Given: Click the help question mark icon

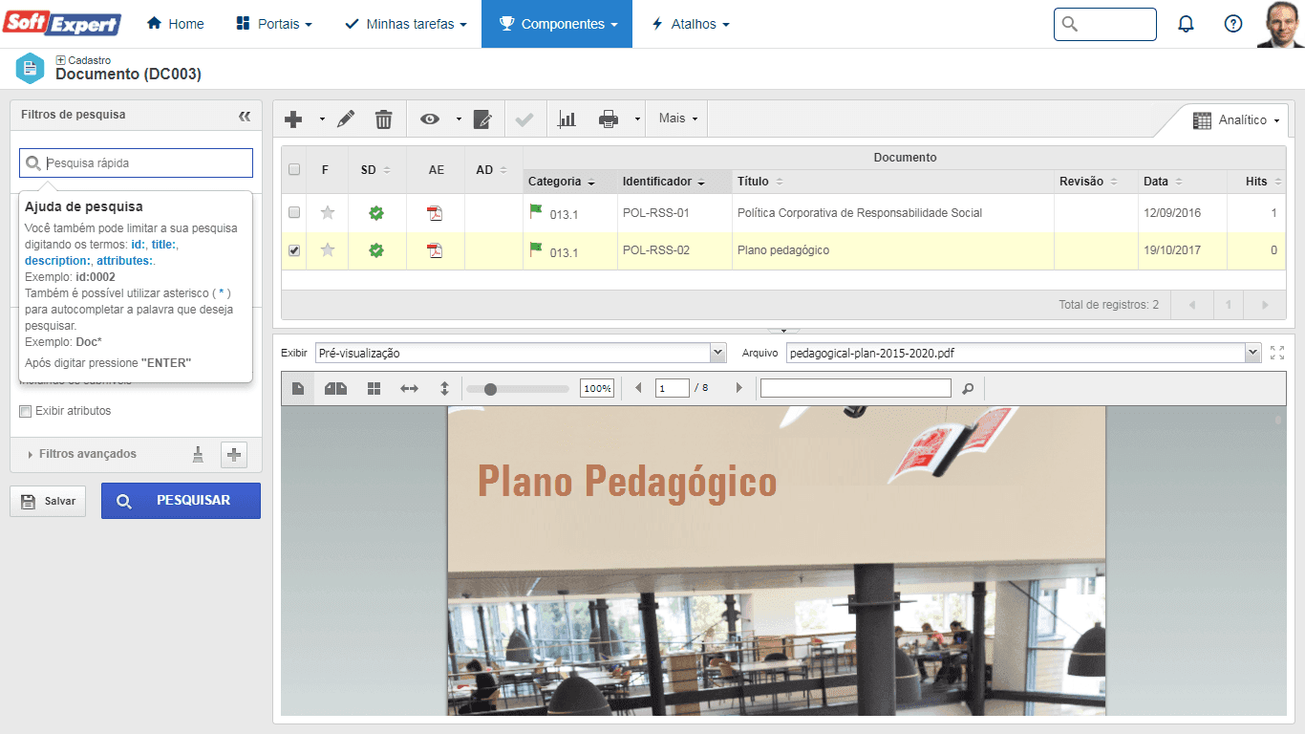Looking at the screenshot, I should coord(1233,24).
